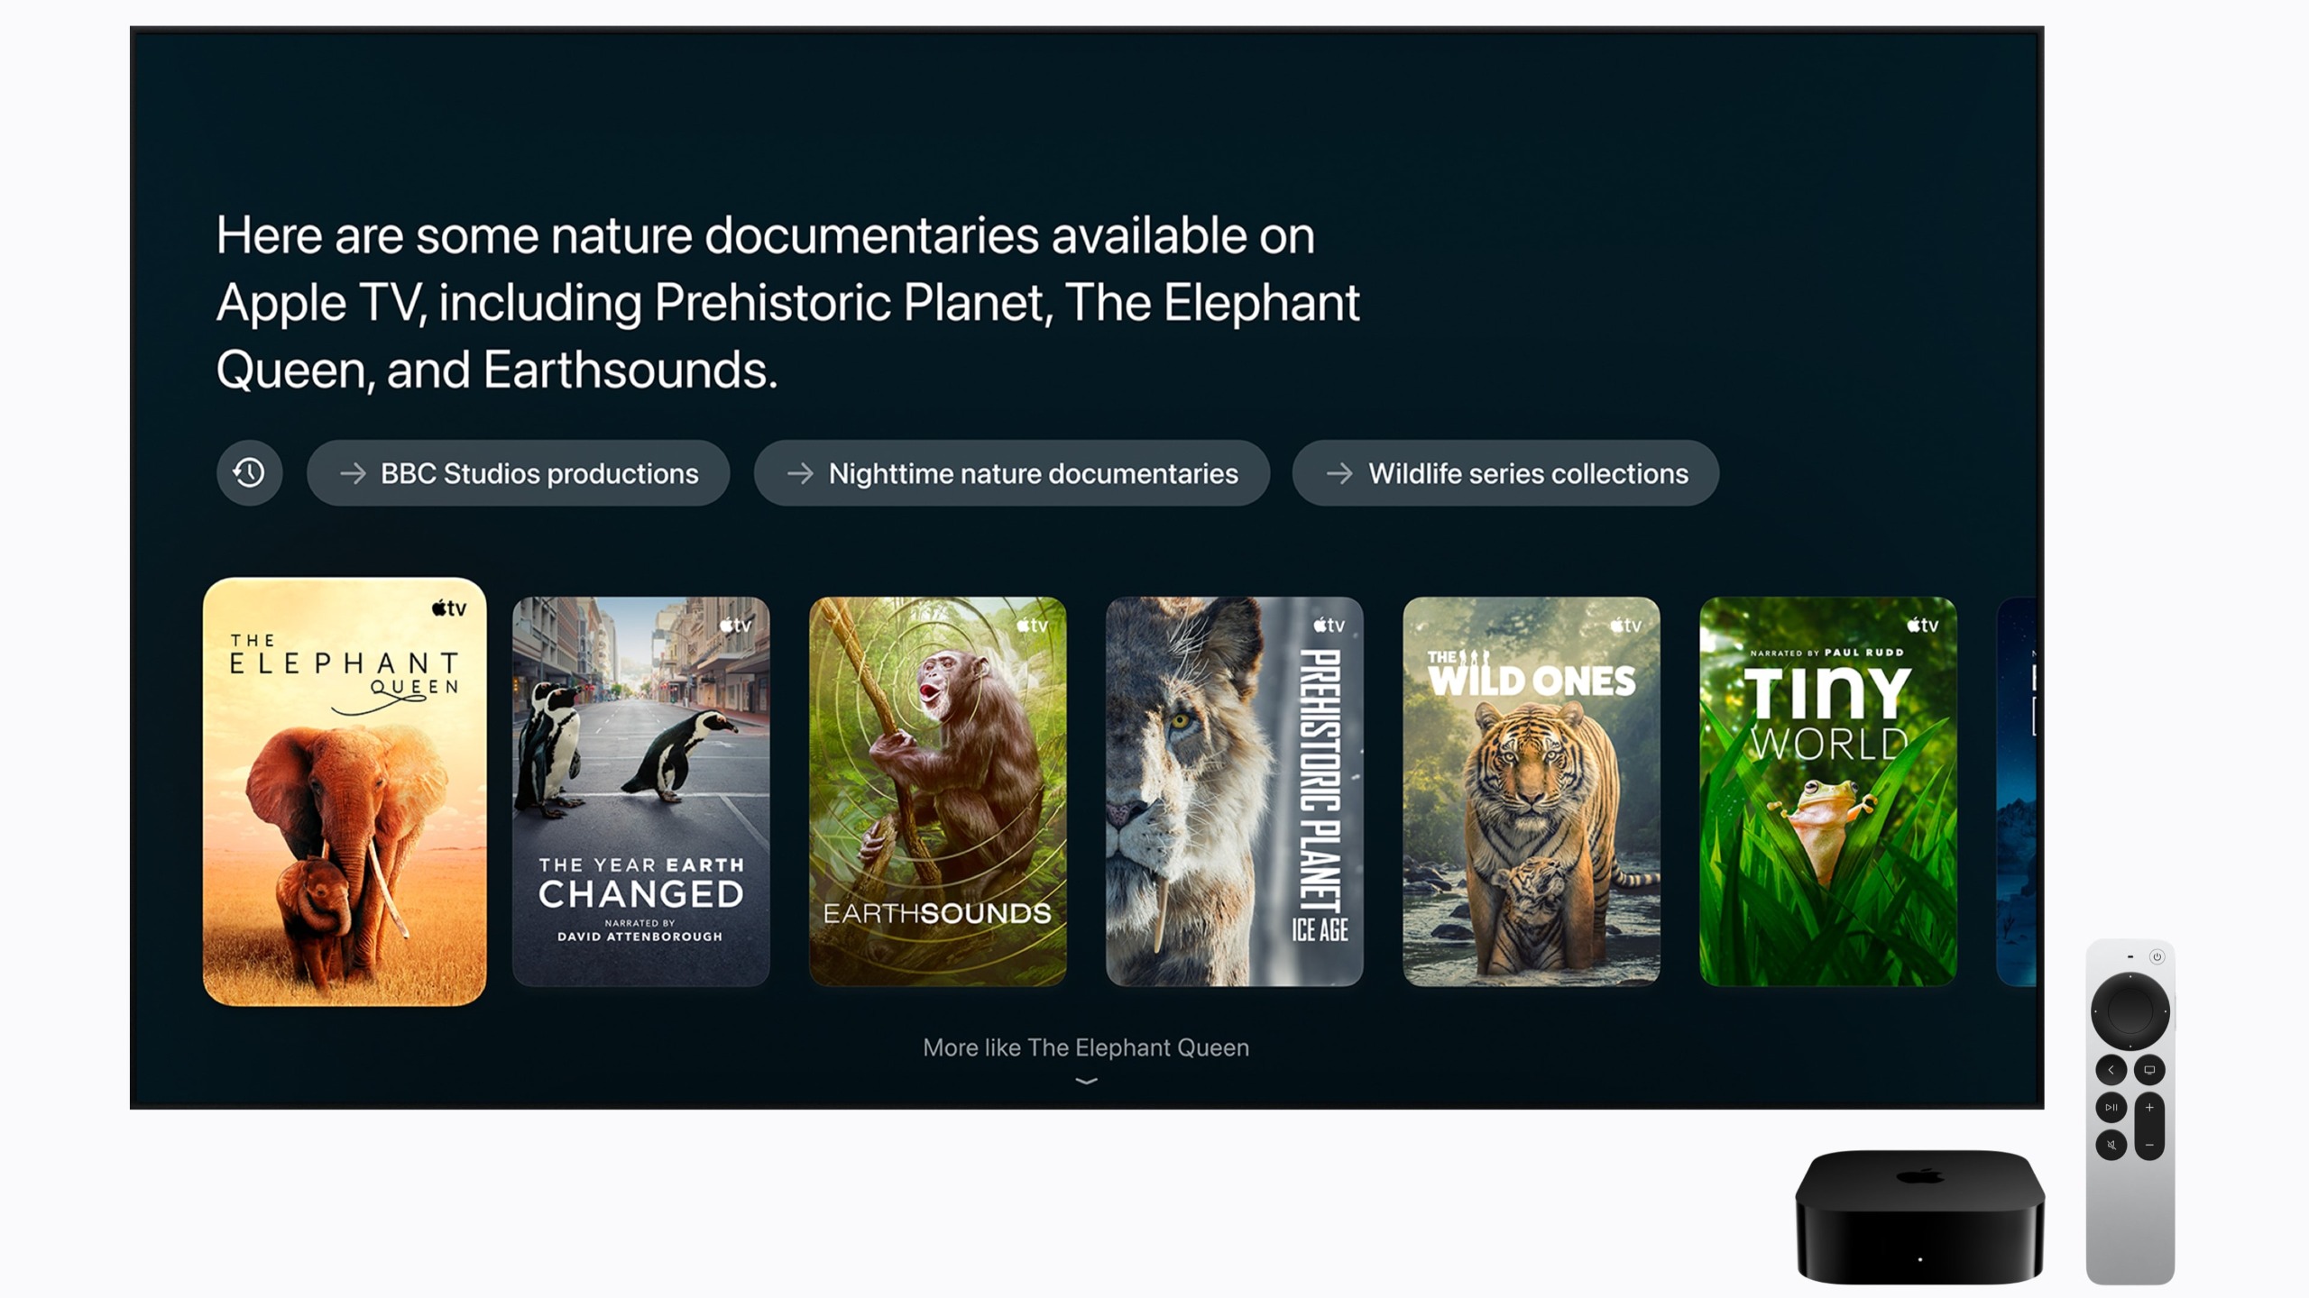
Task: Select Nighttime nature documentaries suggestion
Action: click(1011, 472)
